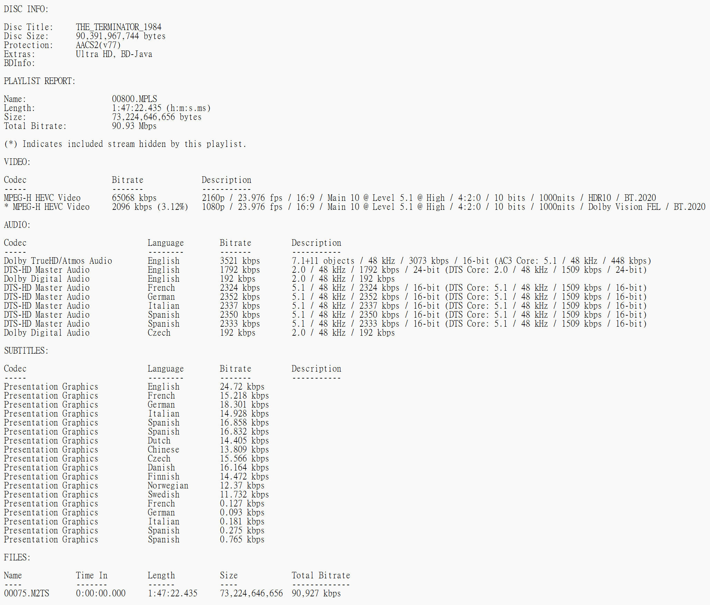Select the Spanish audio 2333 kbps bitrate
710x605 pixels.
(x=240, y=324)
